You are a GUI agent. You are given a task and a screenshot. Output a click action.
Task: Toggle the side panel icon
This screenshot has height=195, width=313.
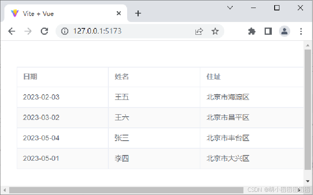point(268,31)
